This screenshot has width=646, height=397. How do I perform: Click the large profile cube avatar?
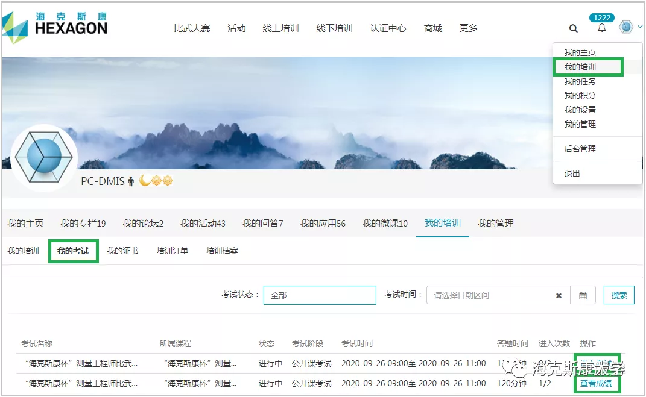pyautogui.click(x=45, y=158)
